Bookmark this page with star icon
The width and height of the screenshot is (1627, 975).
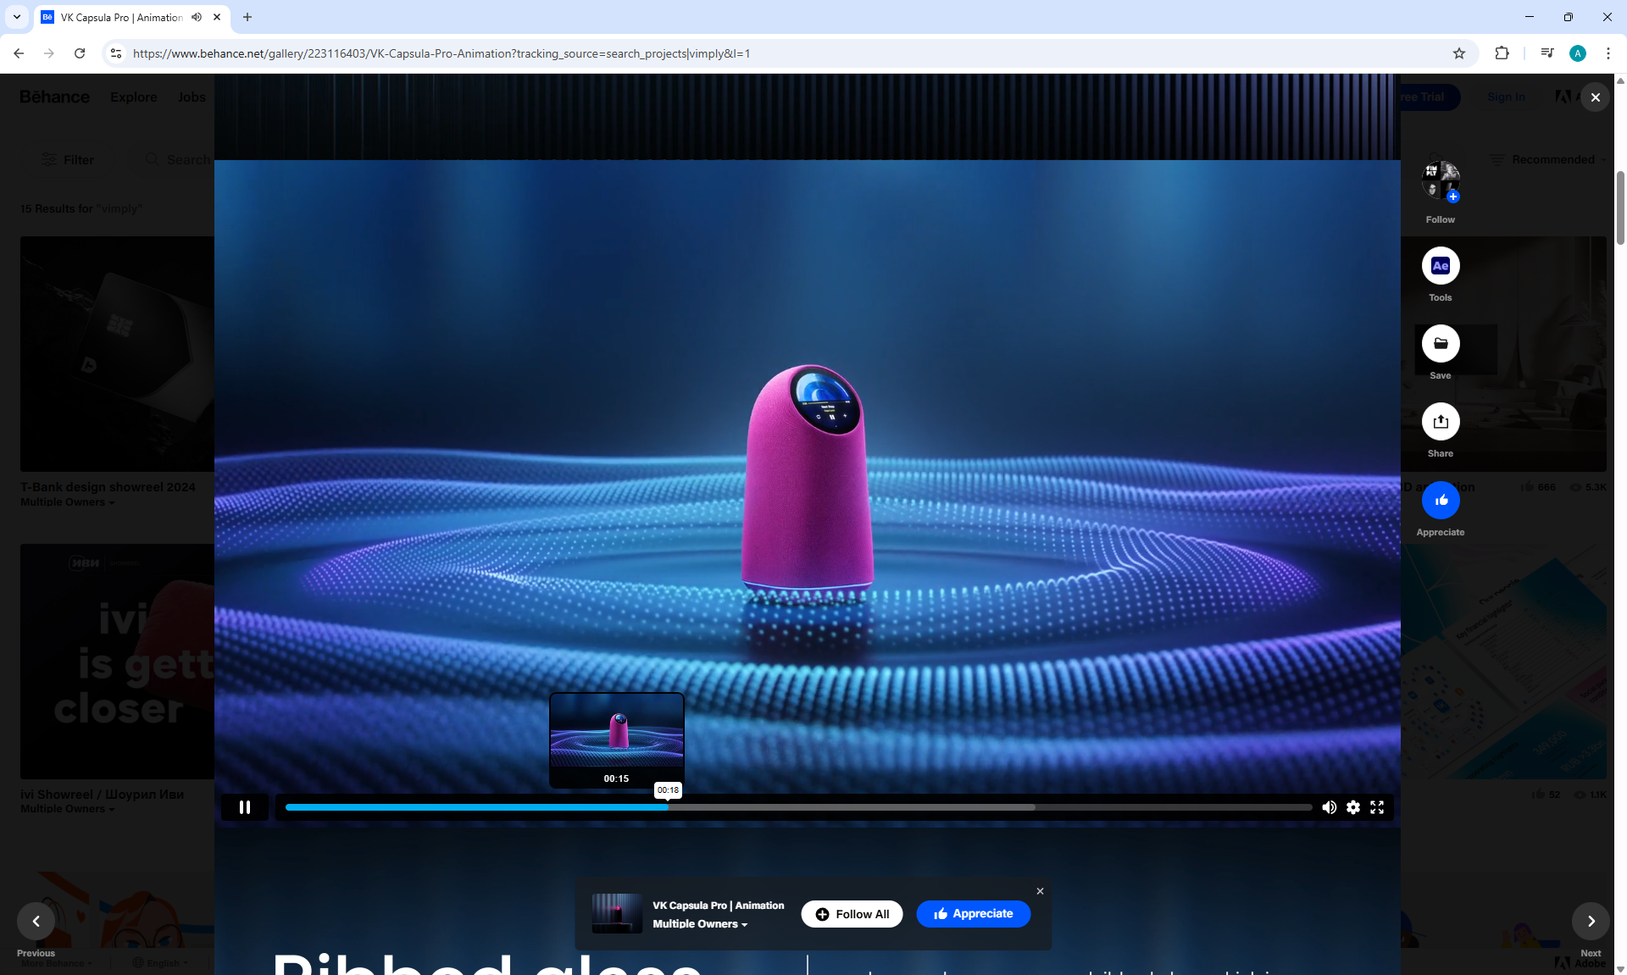click(x=1458, y=53)
